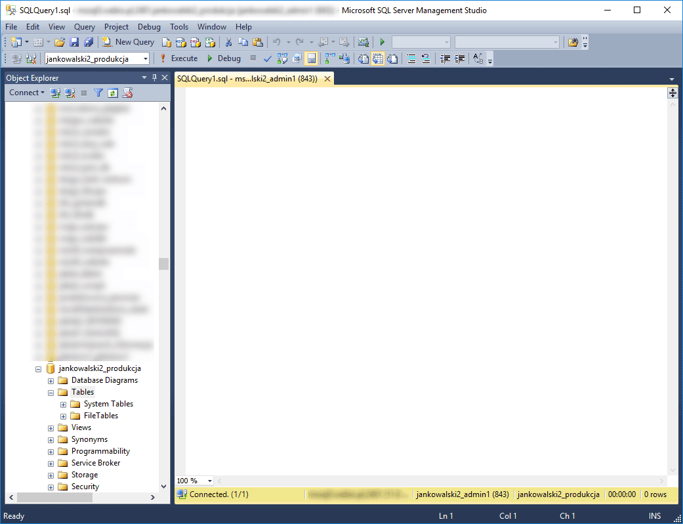Switch to Results to Text output
Viewport: 683px width, 524px height.
pos(363,58)
